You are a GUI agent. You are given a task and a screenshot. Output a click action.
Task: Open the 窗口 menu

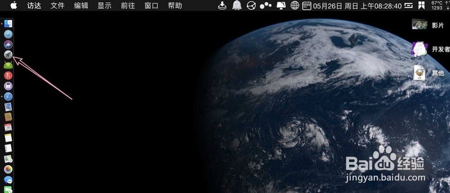point(152,5)
